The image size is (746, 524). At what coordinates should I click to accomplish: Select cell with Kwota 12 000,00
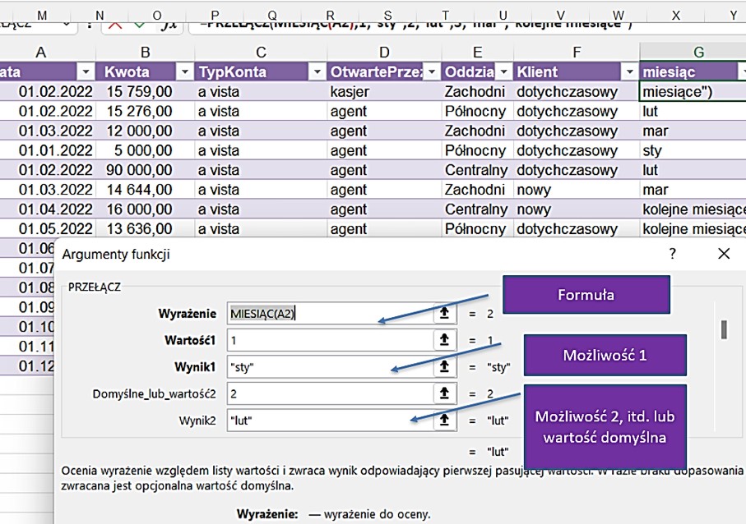point(145,131)
